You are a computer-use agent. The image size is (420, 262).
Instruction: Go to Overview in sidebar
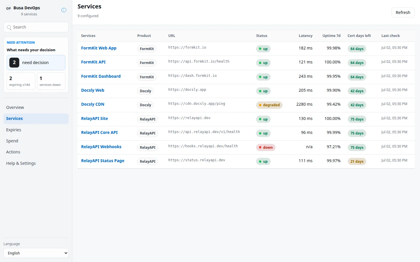click(x=36, y=107)
